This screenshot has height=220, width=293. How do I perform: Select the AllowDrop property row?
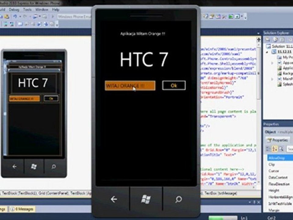[280, 158]
